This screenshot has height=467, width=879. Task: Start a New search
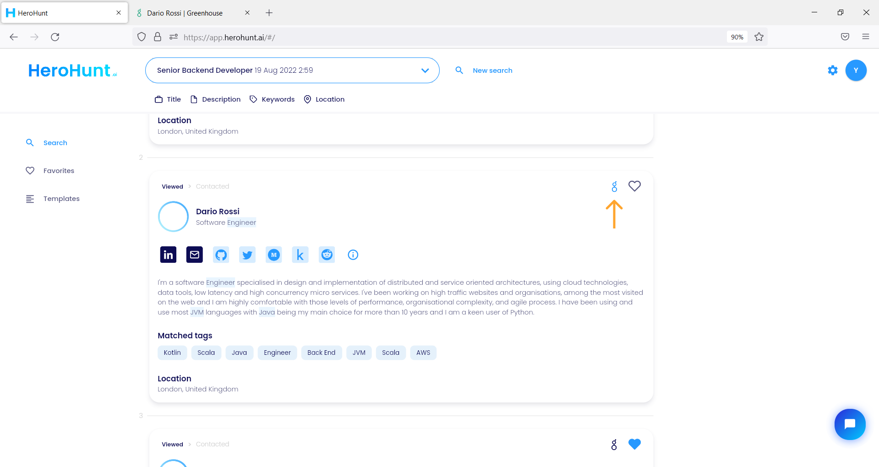492,71
